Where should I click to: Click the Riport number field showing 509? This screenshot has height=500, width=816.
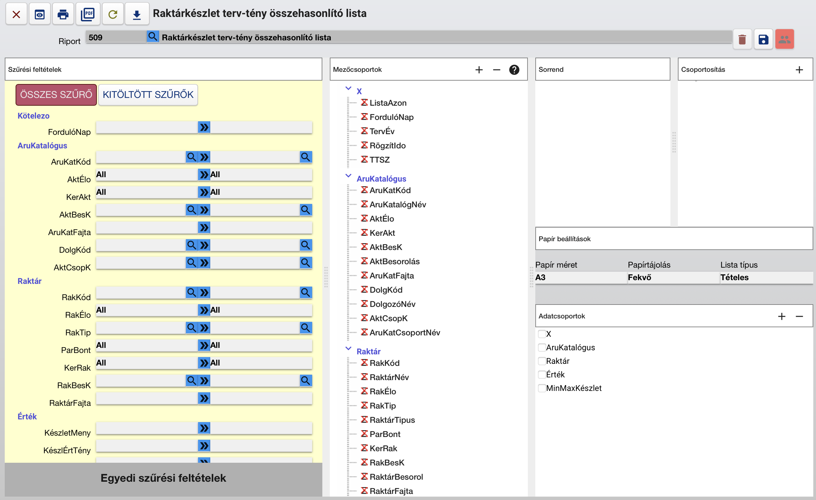click(x=116, y=37)
